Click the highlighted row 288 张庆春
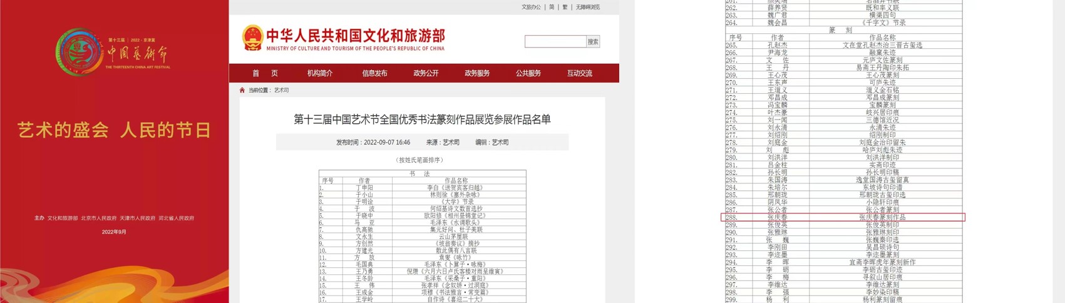1065x303 pixels. [843, 217]
